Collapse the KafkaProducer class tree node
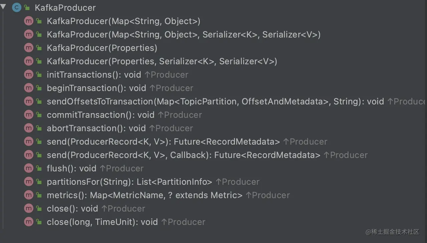427x243 pixels. coord(3,7)
